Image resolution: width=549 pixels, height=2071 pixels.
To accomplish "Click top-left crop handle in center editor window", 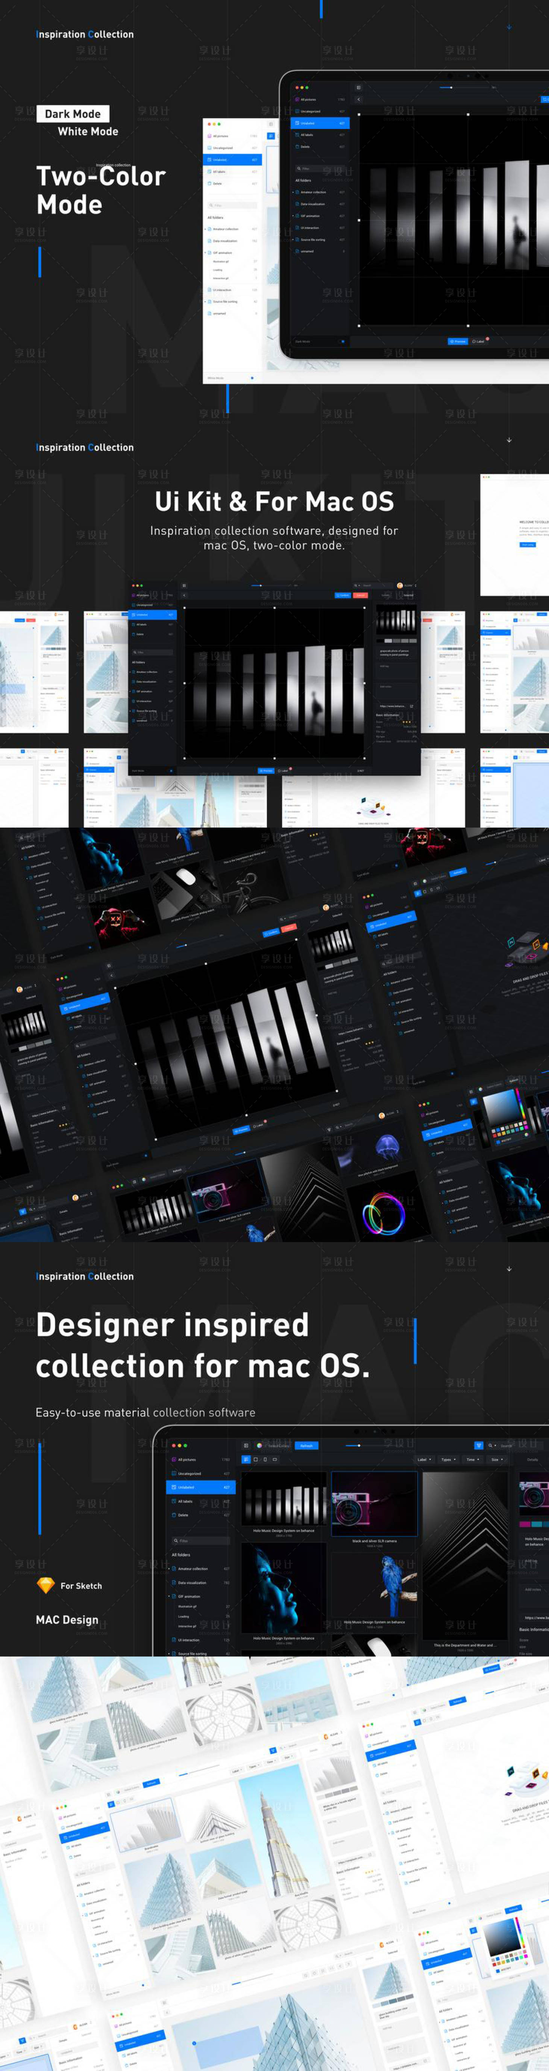I will [185, 608].
